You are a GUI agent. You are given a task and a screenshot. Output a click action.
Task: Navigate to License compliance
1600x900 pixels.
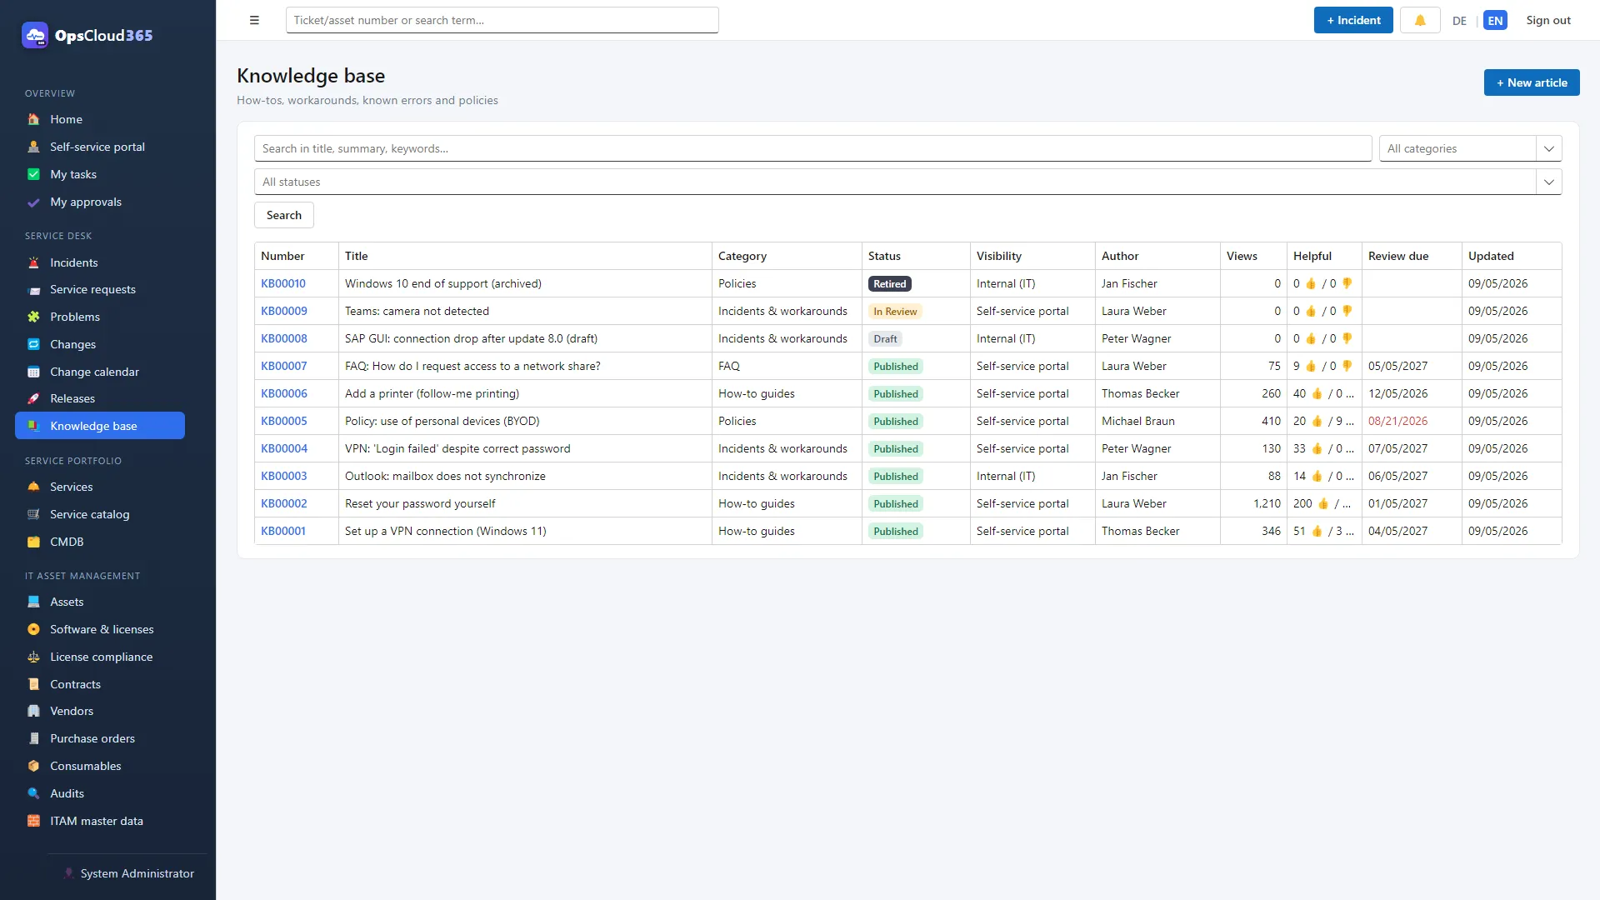(100, 657)
